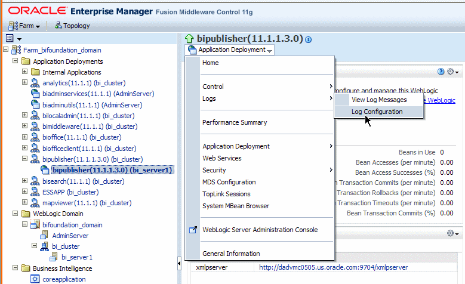465x284 pixels.
Task: Select biofficeclient(11.1.1) (bi_cluster)
Action: coord(90,149)
